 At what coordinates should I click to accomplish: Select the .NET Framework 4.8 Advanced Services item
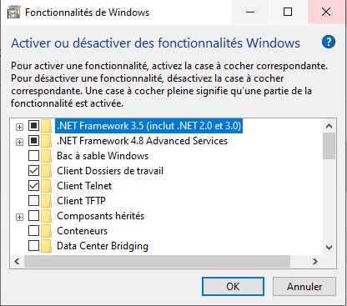(x=142, y=141)
